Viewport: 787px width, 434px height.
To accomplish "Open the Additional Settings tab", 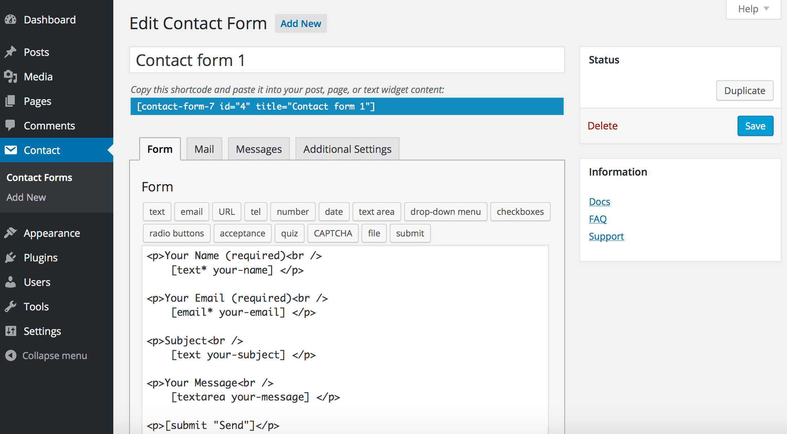I will click(347, 149).
